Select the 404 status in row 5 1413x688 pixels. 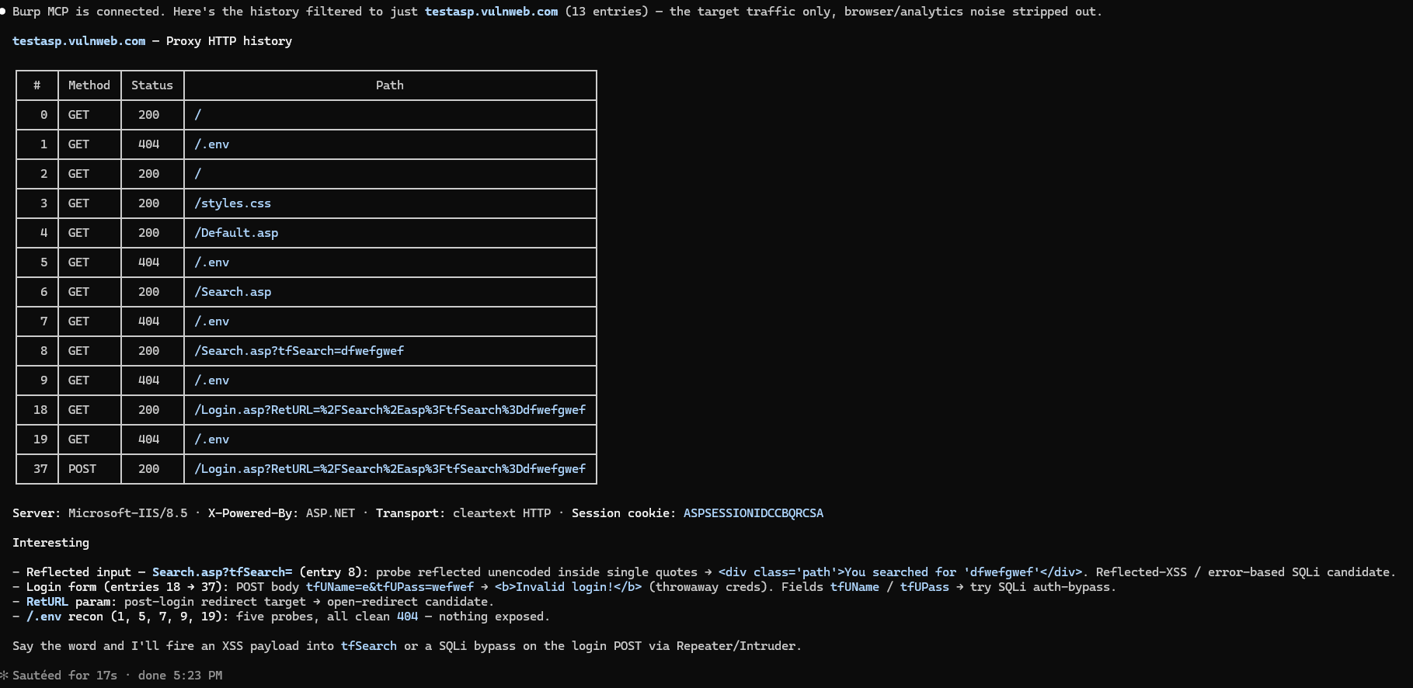149,262
